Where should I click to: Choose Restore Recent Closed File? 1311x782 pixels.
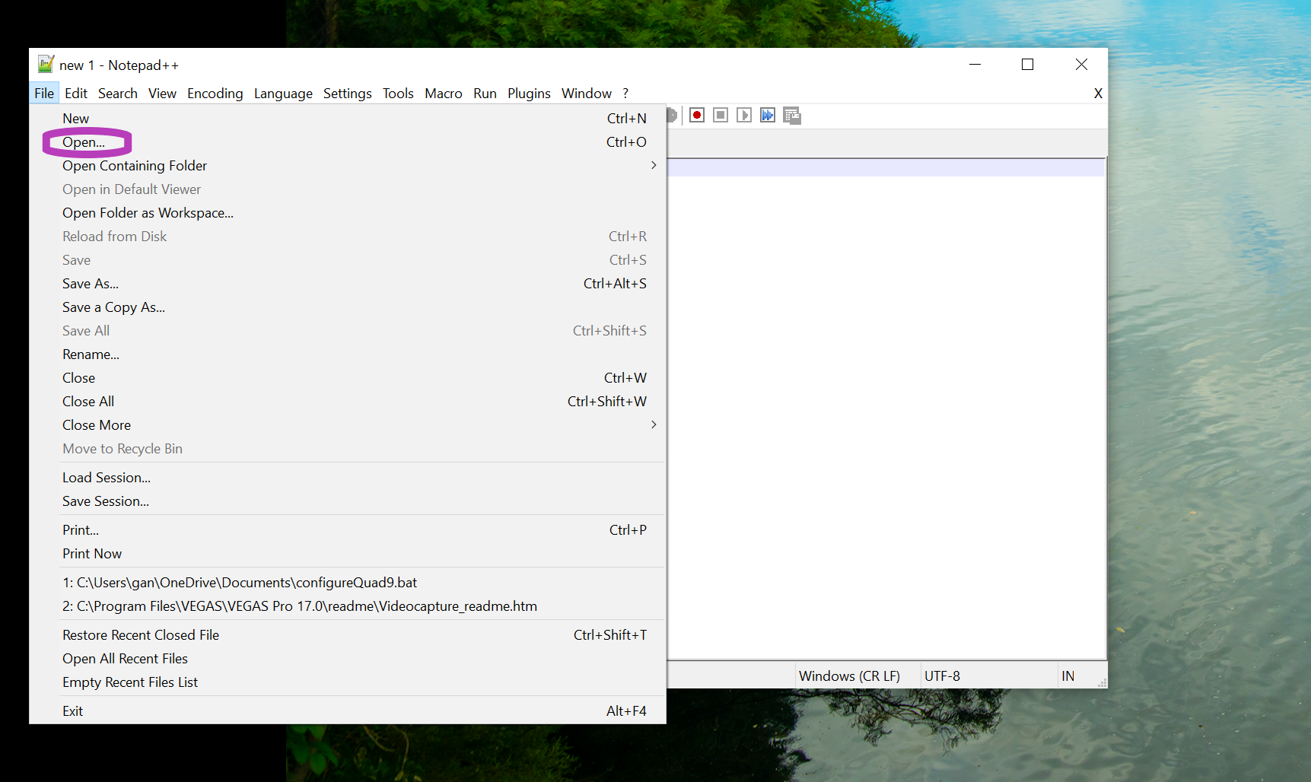(x=348, y=634)
